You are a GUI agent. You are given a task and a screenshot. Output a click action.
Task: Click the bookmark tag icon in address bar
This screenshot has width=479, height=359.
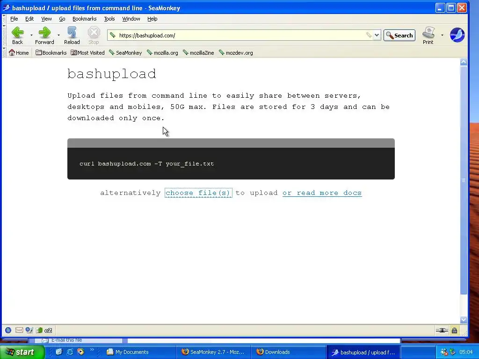tap(369, 35)
